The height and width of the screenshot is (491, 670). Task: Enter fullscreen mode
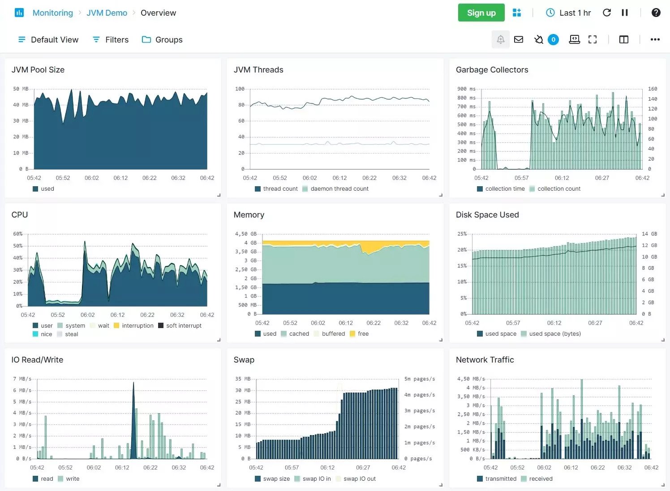[x=593, y=39]
